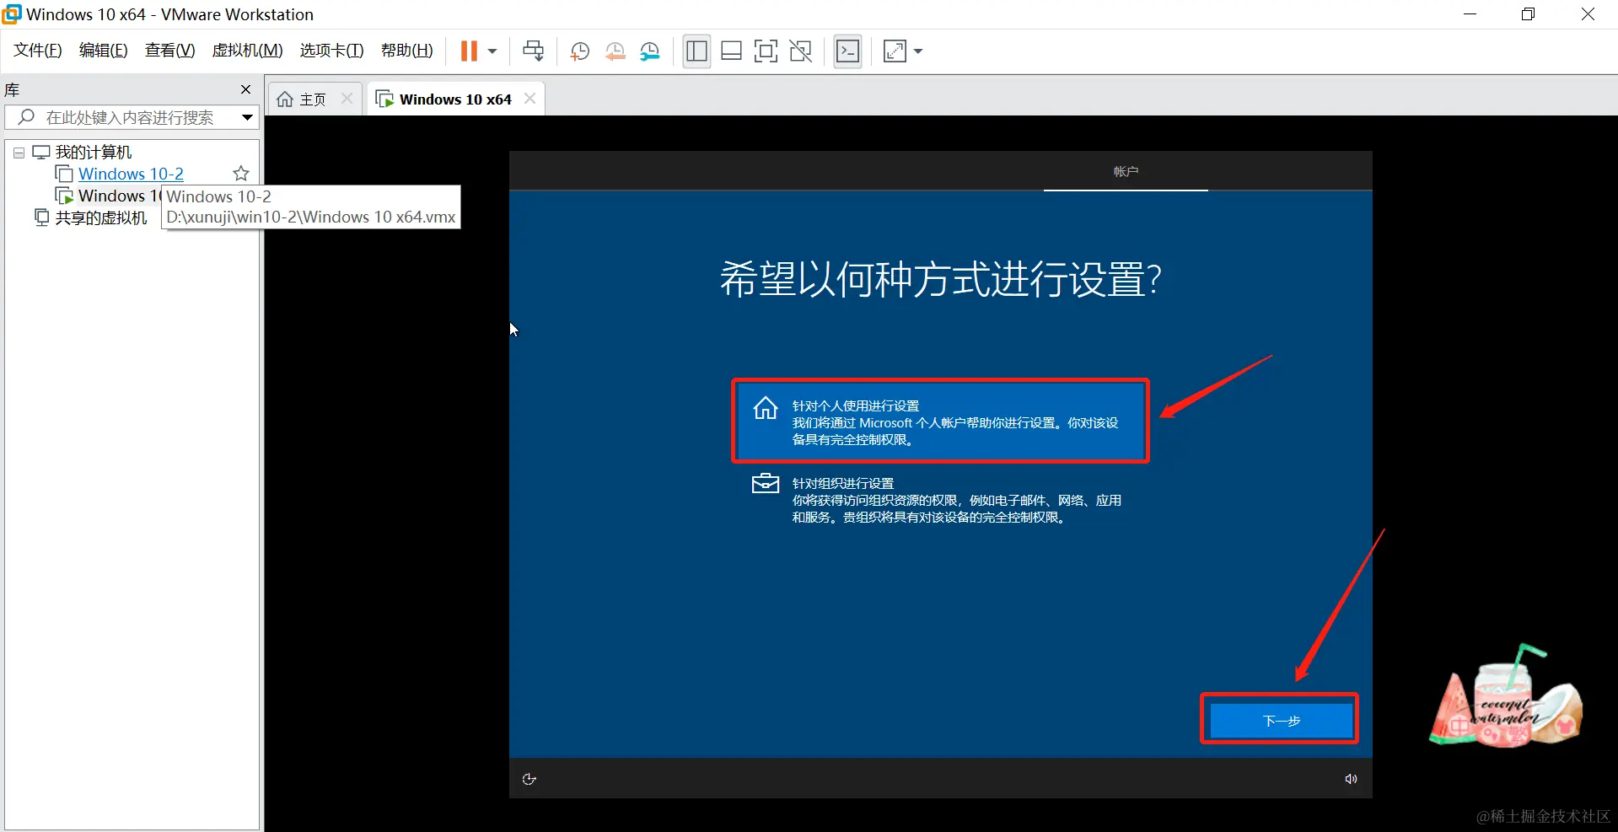Open the 文件(F) menu
The image size is (1618, 832).
point(37,51)
